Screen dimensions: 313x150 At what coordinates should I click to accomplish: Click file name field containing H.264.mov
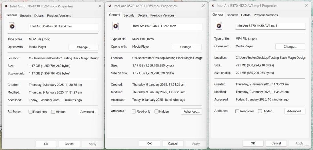[x=64, y=27]
